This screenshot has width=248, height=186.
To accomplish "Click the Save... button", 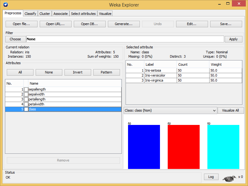I will [226, 24].
